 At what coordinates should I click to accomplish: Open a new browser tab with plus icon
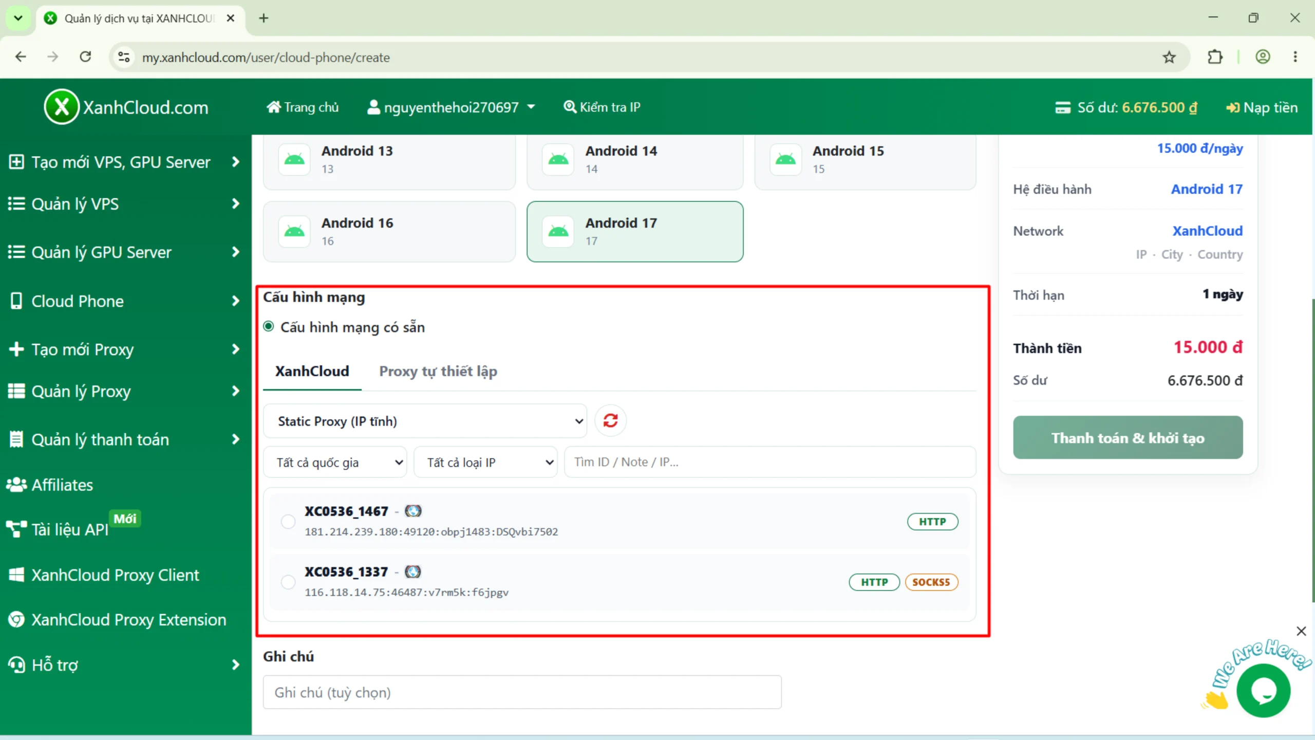click(264, 18)
